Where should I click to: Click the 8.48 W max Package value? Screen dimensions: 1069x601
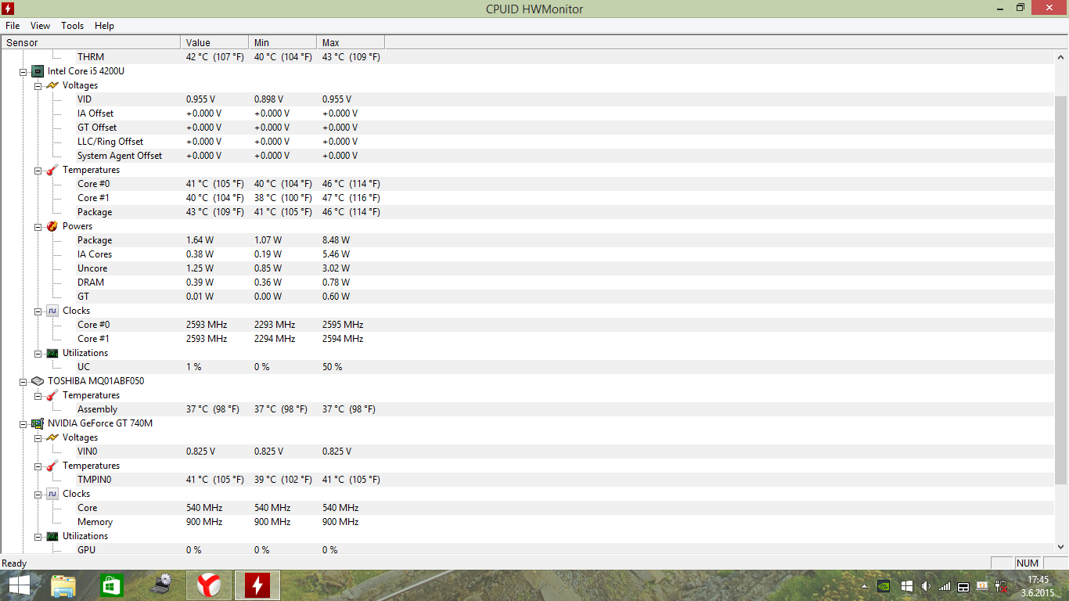(337, 240)
